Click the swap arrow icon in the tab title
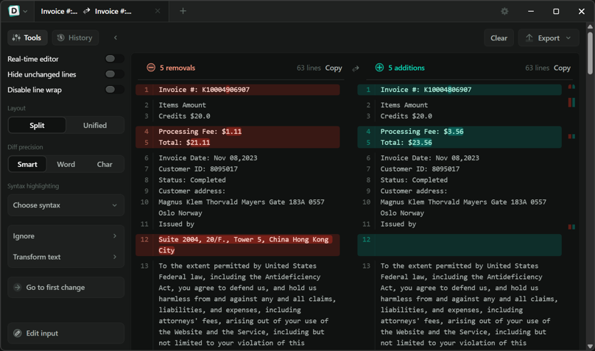This screenshot has height=351, width=595. pyautogui.click(x=86, y=11)
